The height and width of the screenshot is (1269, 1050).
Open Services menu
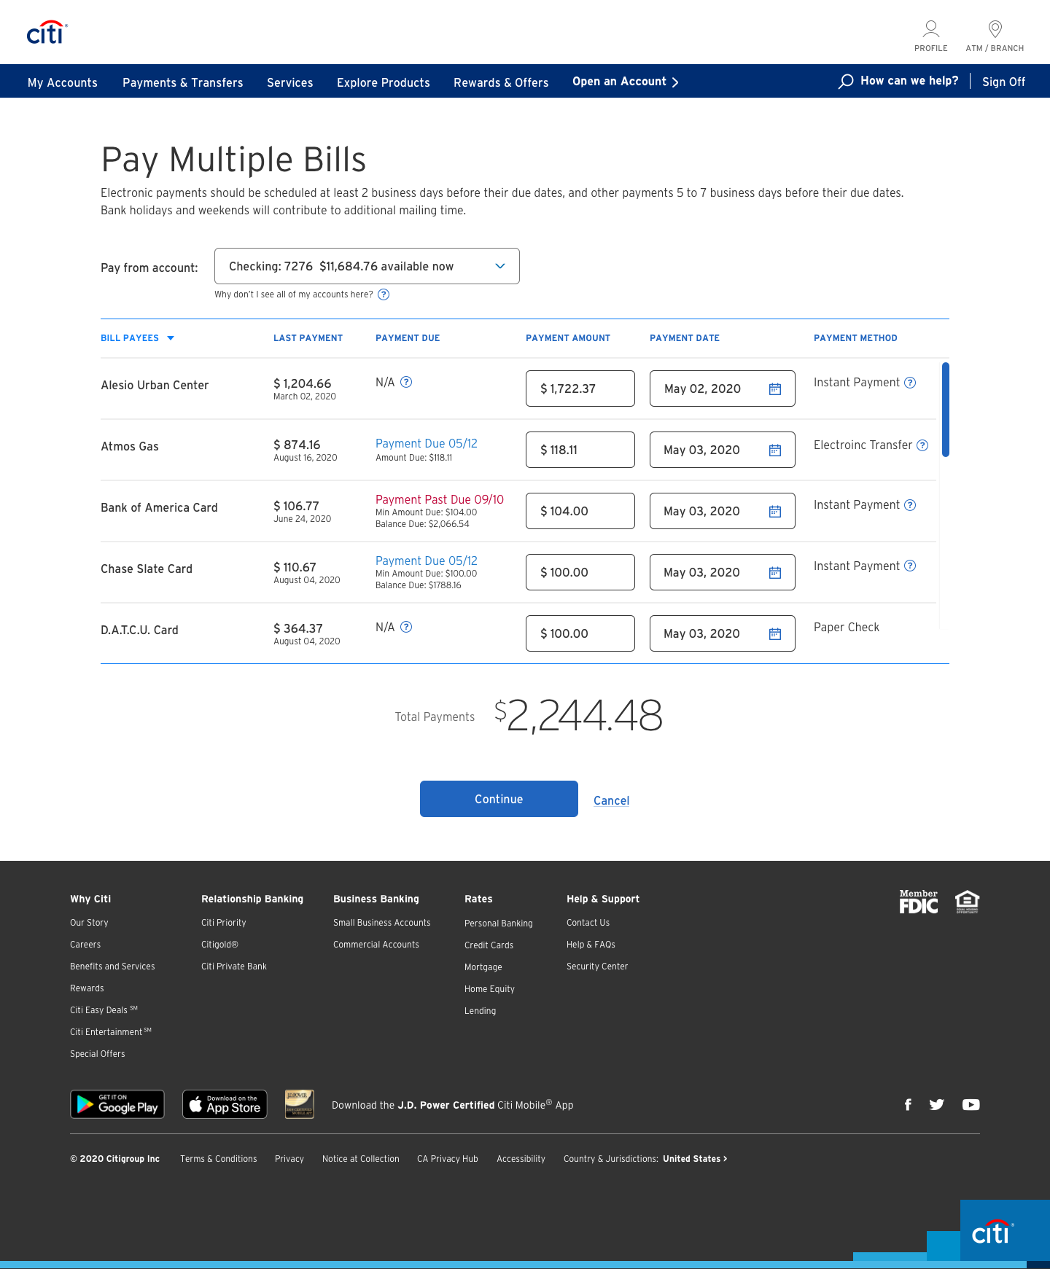(290, 82)
